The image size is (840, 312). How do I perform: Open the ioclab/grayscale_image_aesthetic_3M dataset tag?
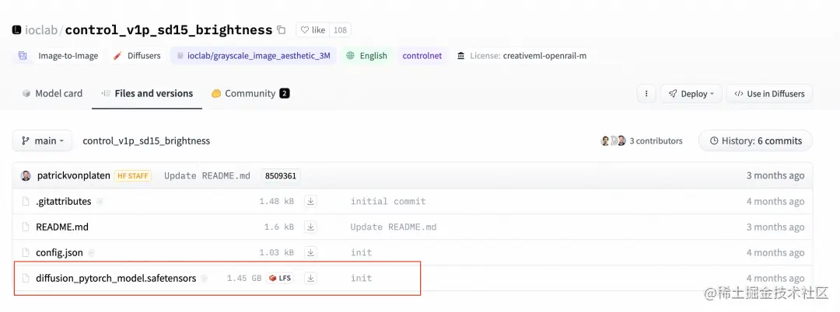click(254, 56)
